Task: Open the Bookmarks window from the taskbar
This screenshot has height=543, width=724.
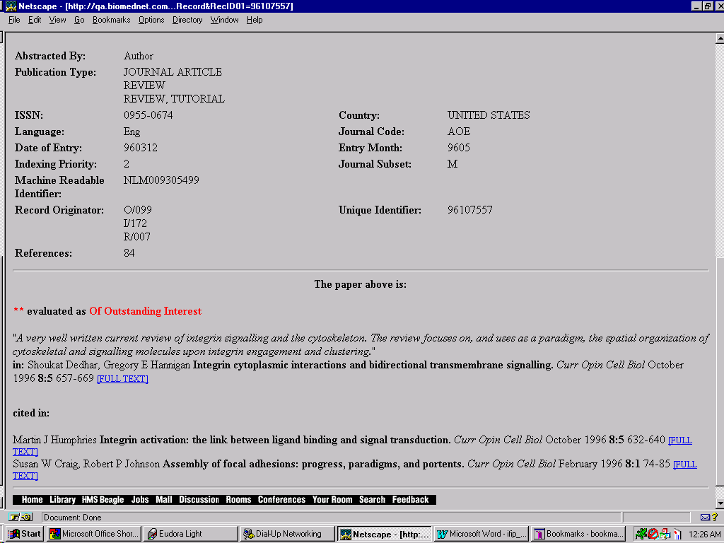Action: [578, 534]
